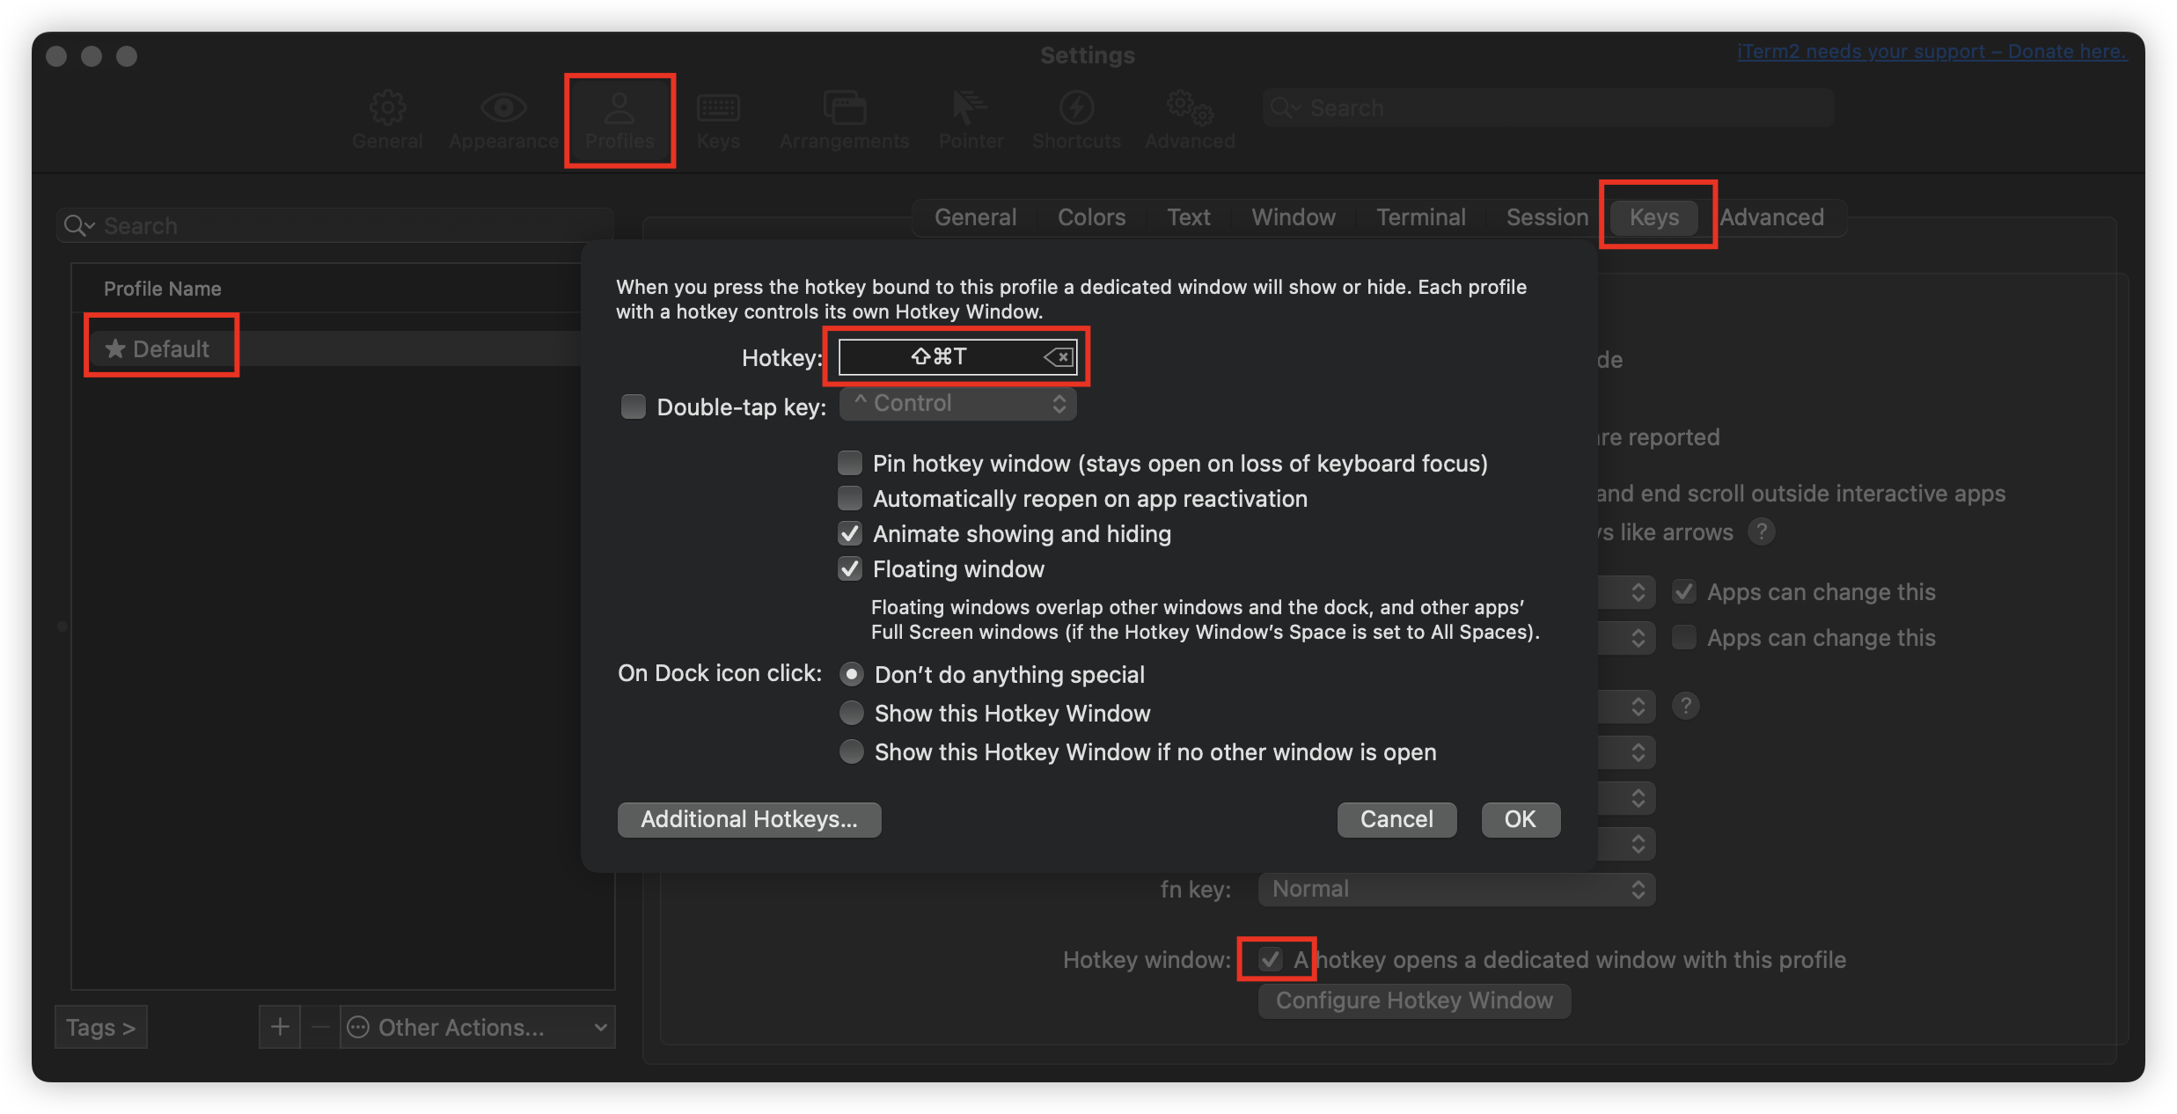
Task: Open Appearance settings eye icon
Action: pyautogui.click(x=503, y=108)
